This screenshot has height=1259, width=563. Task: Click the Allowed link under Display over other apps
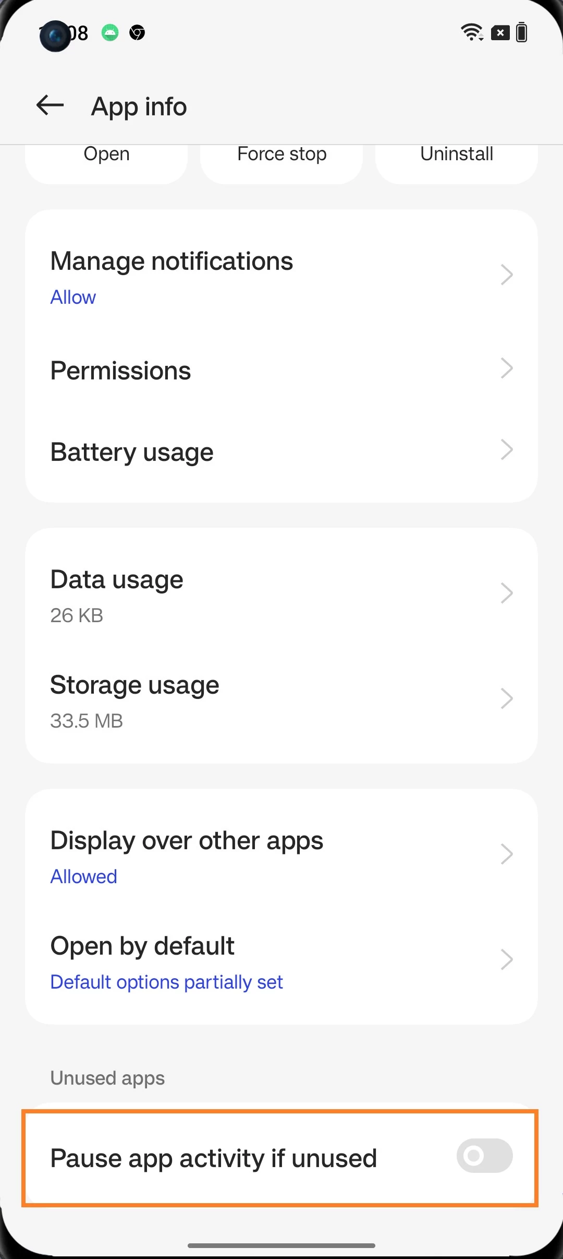click(83, 876)
